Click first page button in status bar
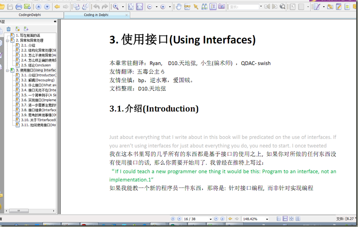The width and height of the screenshot is (358, 227). point(173,219)
